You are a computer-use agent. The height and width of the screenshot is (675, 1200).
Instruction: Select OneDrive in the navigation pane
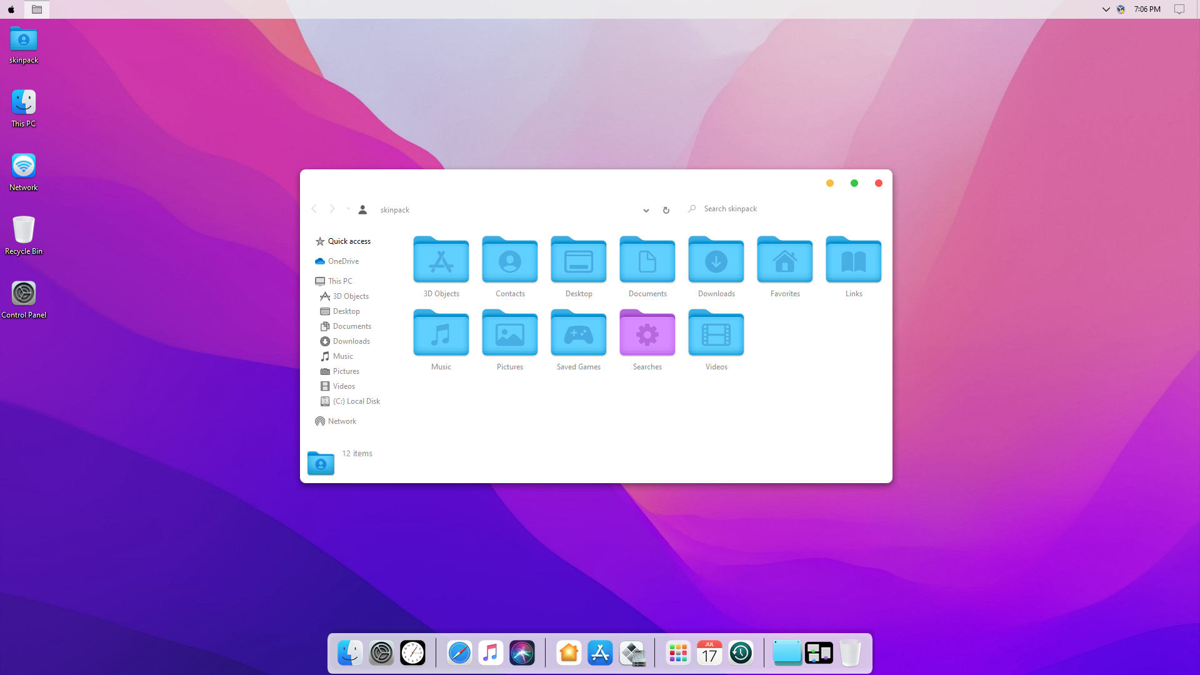pos(343,261)
